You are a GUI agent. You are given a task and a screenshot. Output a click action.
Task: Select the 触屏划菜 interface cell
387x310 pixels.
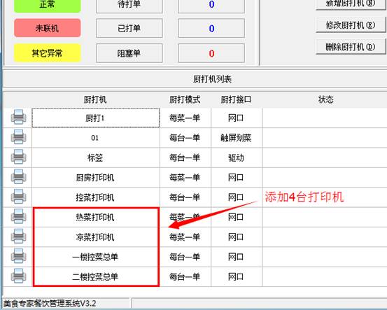pos(237,138)
